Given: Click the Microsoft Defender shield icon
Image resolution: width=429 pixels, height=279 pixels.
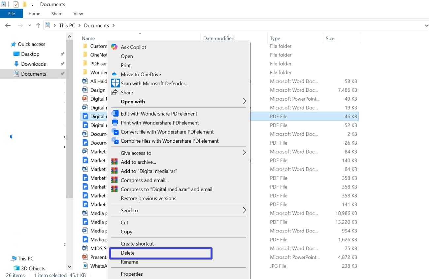Looking at the screenshot, I should [x=115, y=83].
